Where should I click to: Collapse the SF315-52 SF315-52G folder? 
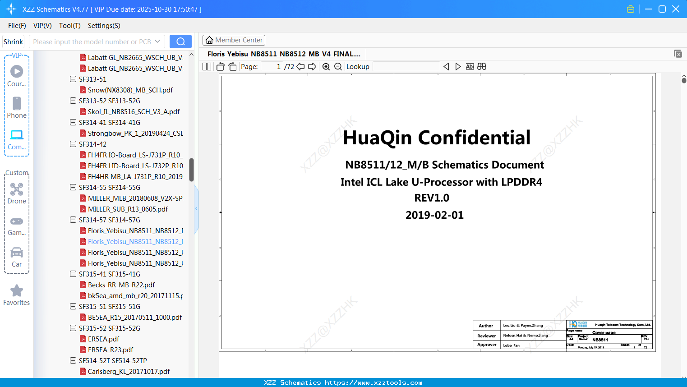(x=73, y=328)
